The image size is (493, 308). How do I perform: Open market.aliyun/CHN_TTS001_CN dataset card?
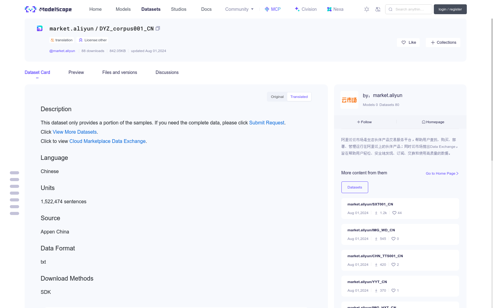[400, 260]
